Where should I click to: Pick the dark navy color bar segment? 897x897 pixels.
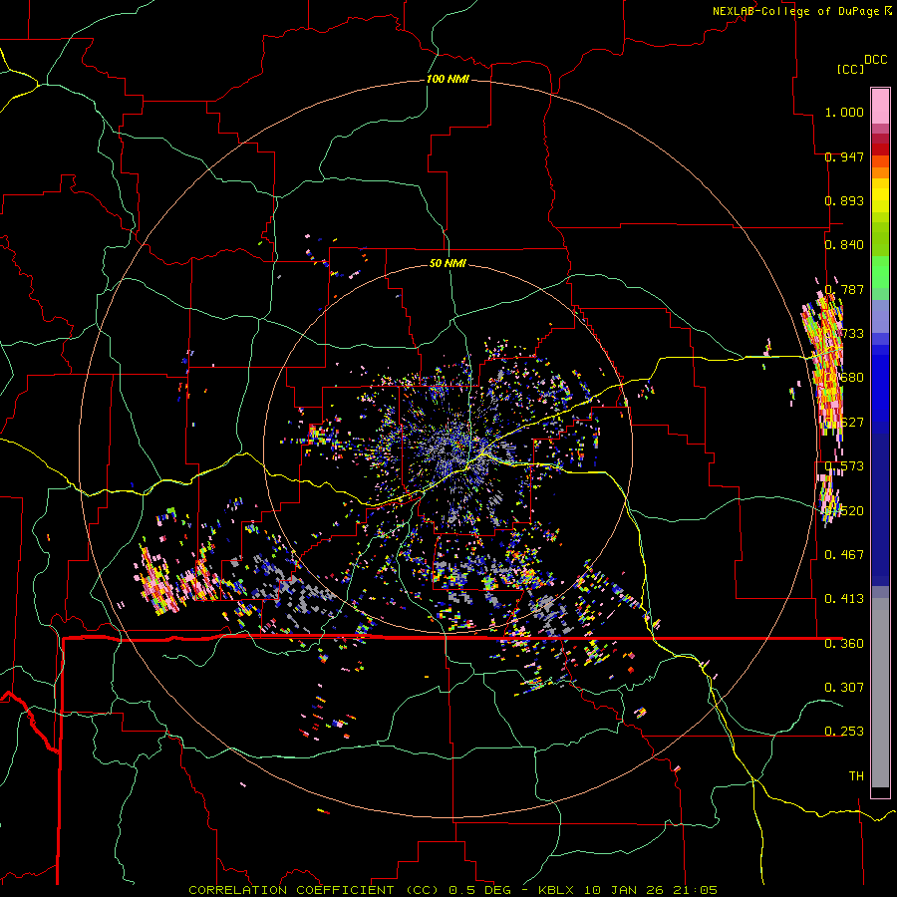click(x=880, y=503)
